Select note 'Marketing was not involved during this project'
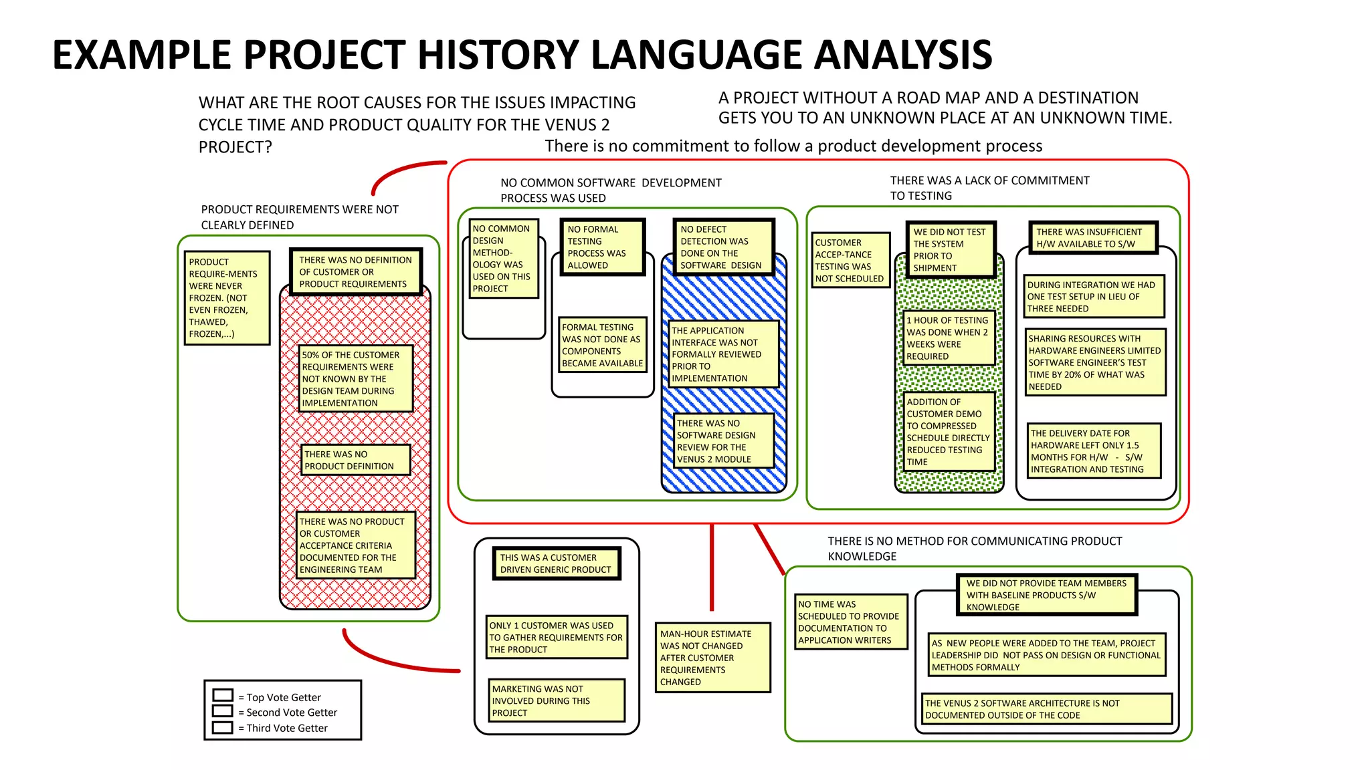1370x770 pixels. click(x=557, y=700)
